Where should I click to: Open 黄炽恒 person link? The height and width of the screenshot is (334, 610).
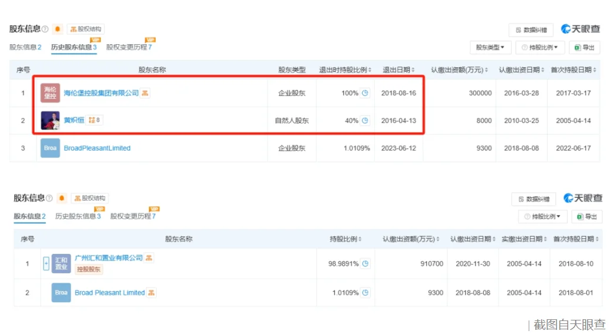74,120
